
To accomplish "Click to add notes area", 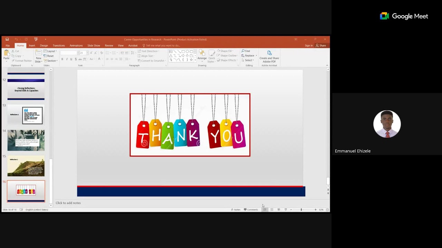I will coord(68,203).
